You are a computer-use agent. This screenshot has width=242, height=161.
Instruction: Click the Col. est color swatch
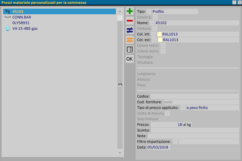click(160, 40)
